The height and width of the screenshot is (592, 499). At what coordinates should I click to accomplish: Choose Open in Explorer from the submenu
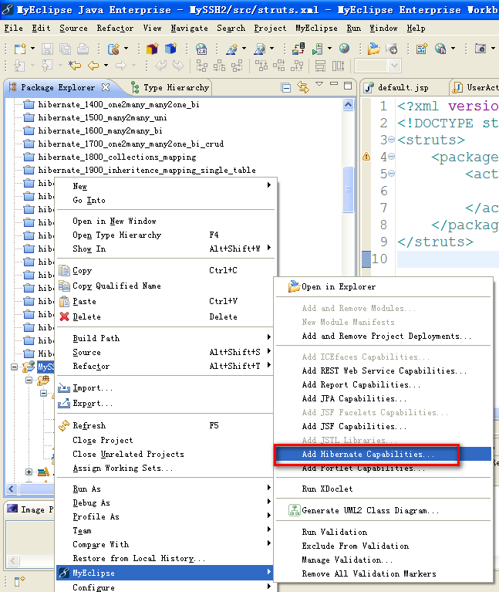[383, 287]
